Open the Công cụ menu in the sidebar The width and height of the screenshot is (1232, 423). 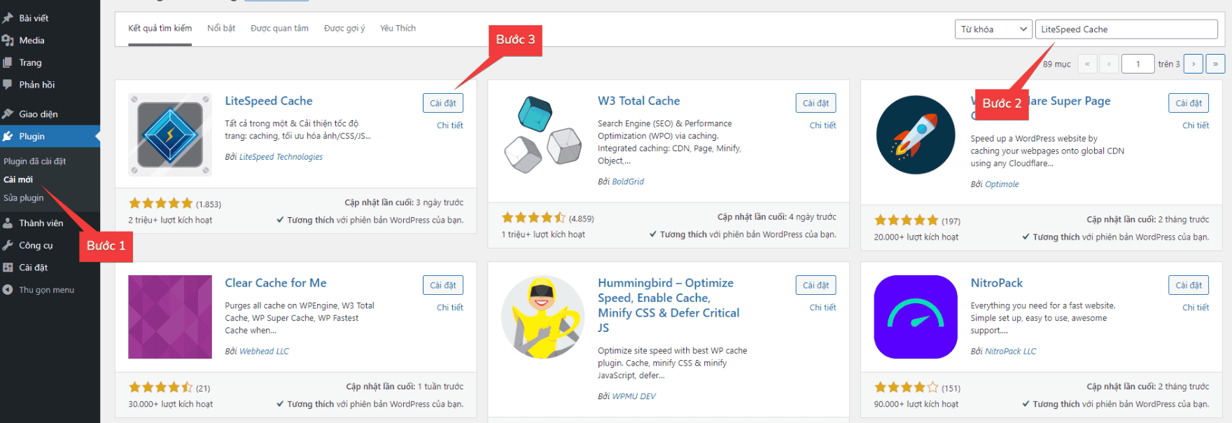click(36, 245)
